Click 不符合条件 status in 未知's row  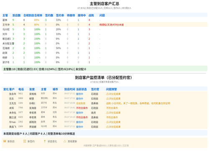point(82,108)
